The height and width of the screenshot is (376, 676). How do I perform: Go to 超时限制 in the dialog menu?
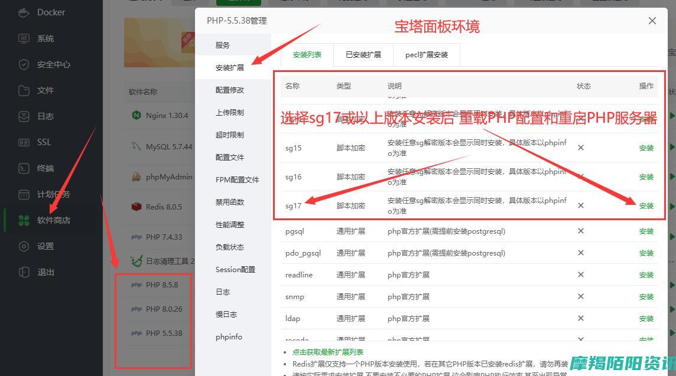pyautogui.click(x=230, y=135)
